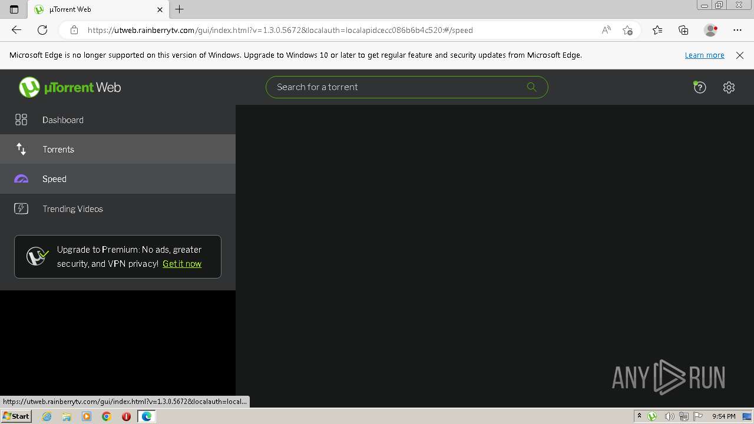Open the tab actions menu icon
Viewport: 754px width, 424px height.
14,9
